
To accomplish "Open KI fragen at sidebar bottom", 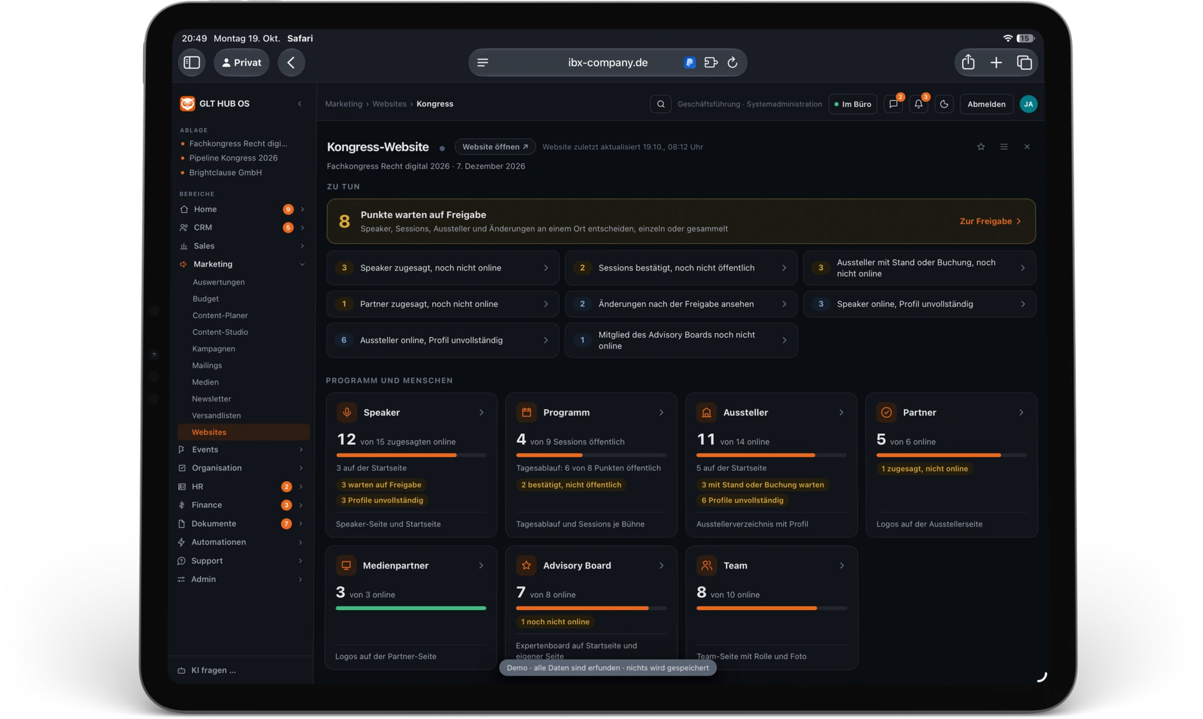I will click(214, 670).
